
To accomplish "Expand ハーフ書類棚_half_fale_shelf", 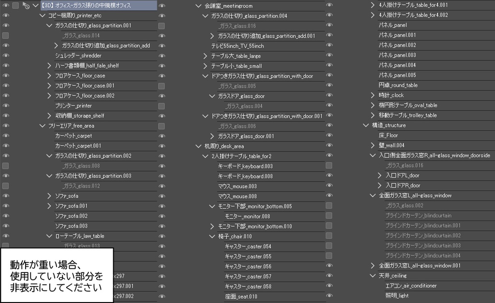I will coord(49,66).
